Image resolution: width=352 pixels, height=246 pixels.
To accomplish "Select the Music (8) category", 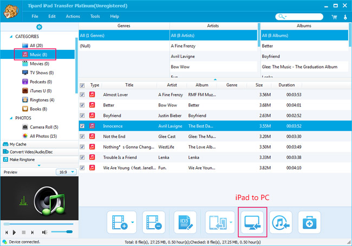I will 38,55.
